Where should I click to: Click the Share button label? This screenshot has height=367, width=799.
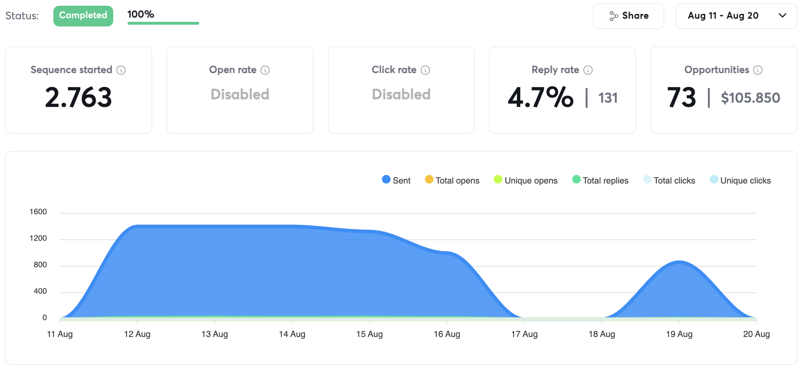click(x=635, y=16)
